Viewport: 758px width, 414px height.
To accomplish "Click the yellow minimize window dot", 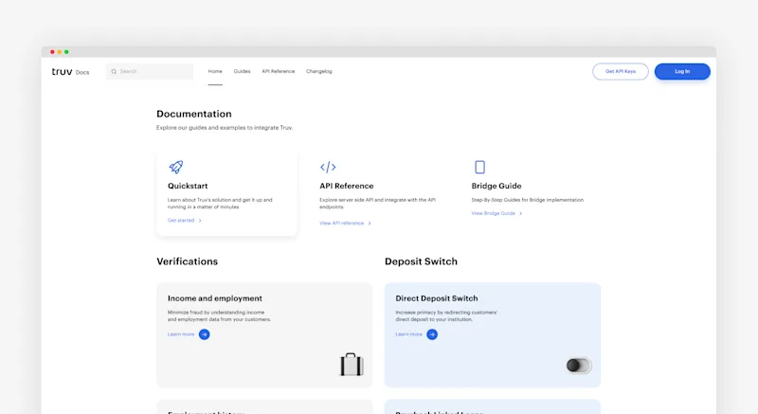I will (60, 52).
